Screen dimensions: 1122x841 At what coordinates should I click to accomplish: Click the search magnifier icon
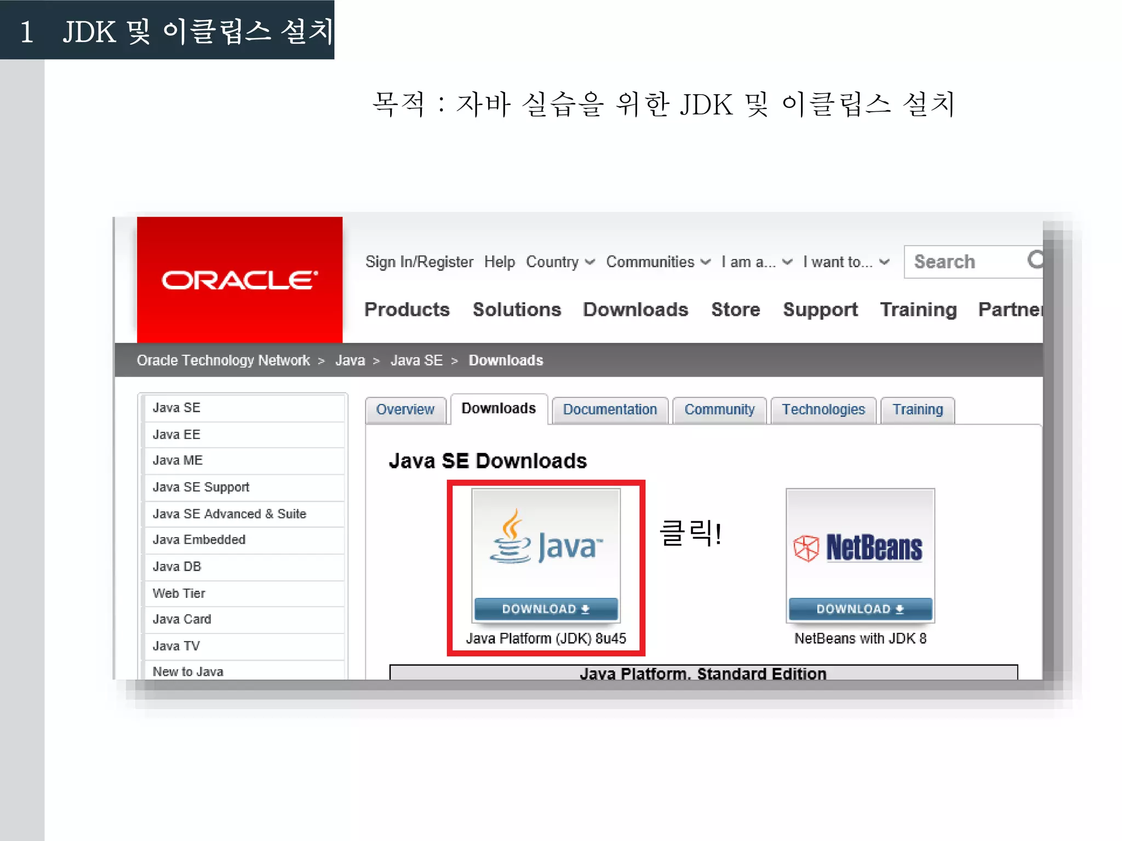point(1035,260)
